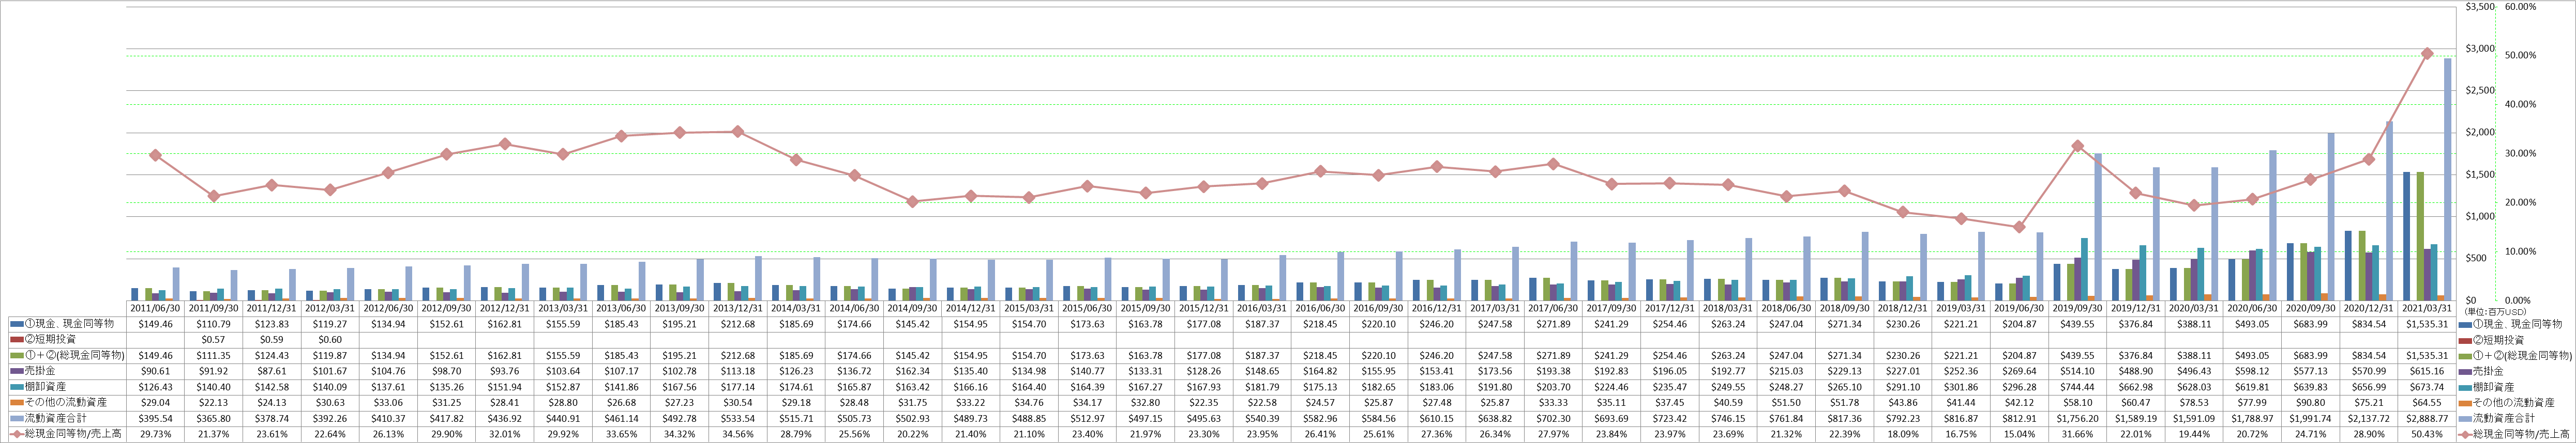This screenshot has width=2576, height=443.
Task: Click the 50.43% ratio cell
Action: (x=2427, y=434)
